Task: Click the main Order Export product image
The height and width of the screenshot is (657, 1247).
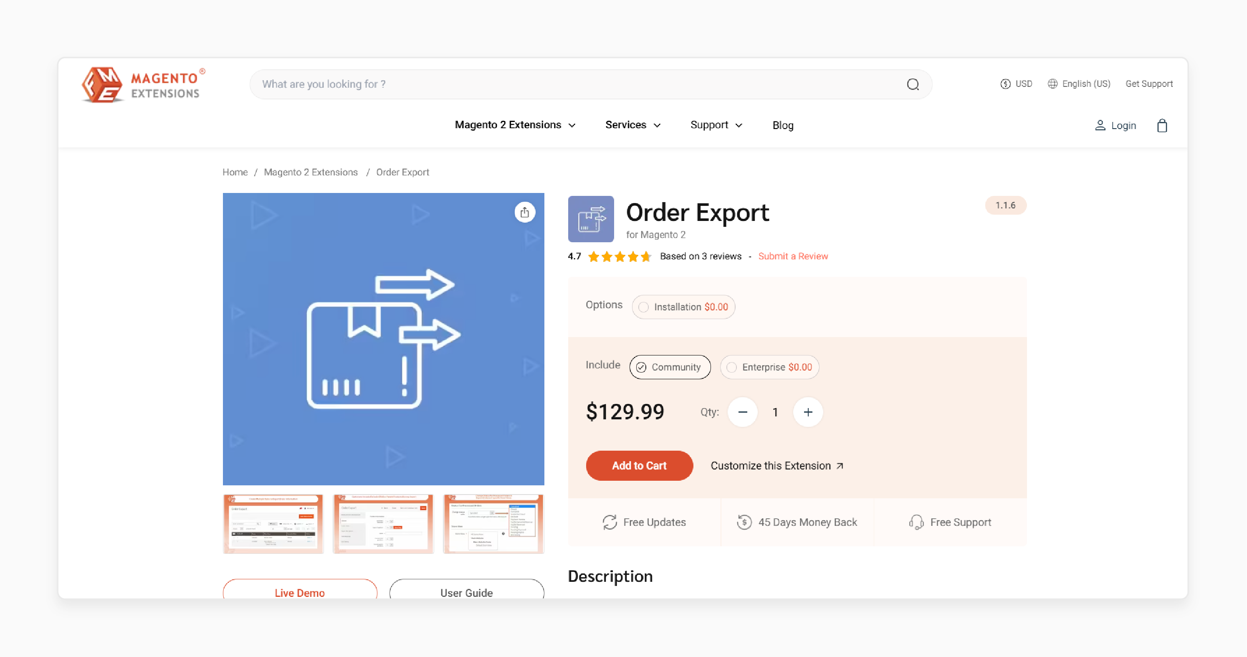Action: point(383,339)
